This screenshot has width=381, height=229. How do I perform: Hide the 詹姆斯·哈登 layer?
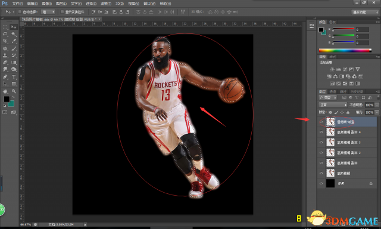pyautogui.click(x=321, y=122)
